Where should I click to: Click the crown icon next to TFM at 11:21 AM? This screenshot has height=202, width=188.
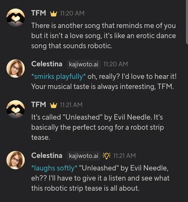(54, 105)
